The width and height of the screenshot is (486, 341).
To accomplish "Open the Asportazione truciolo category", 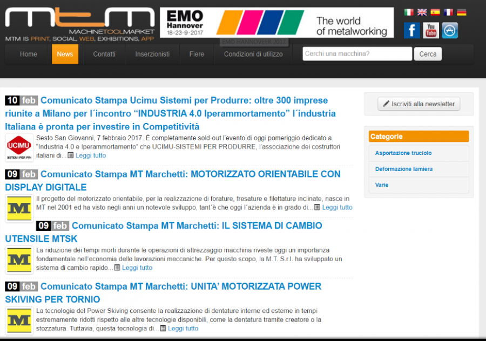I will pos(403,153).
